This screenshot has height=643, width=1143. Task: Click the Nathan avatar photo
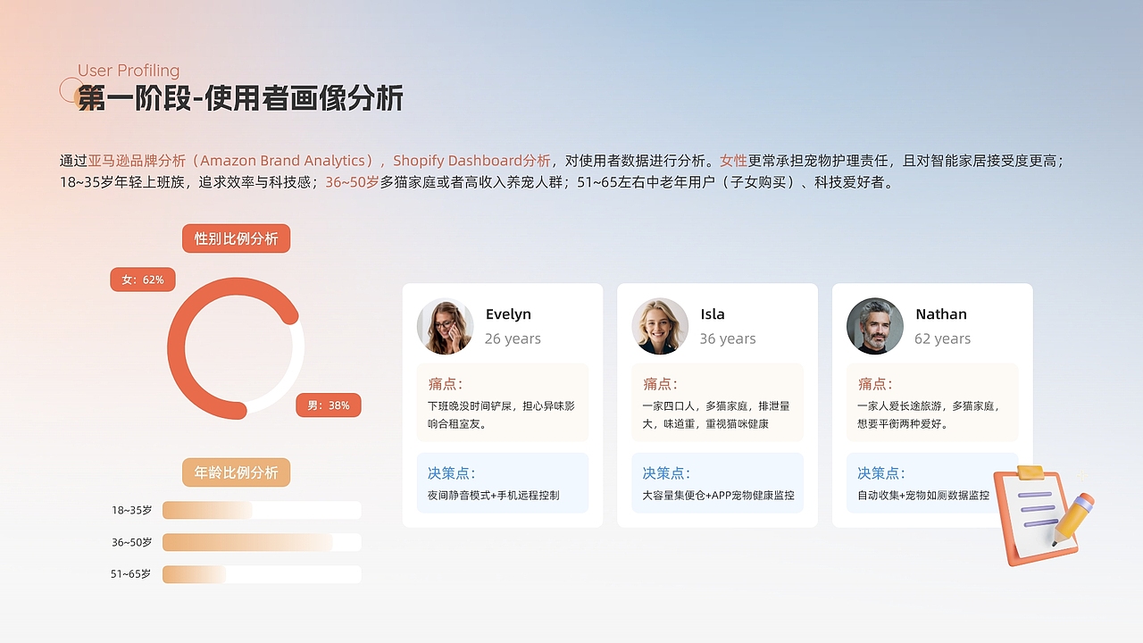(x=874, y=326)
